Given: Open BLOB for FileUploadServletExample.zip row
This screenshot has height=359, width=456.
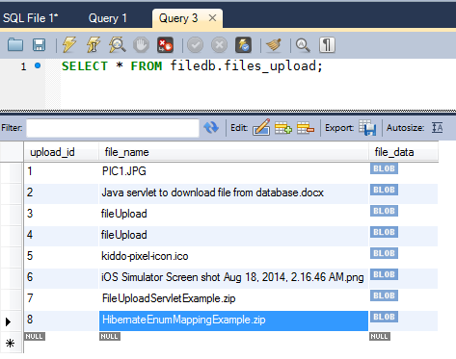Looking at the screenshot, I should coord(384,295).
